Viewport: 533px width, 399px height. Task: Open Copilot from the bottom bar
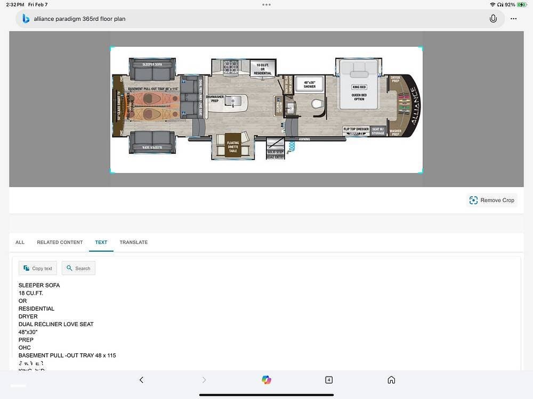click(266, 380)
